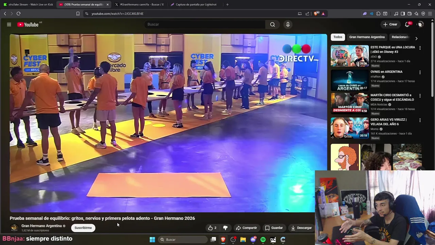Dislike the video with thumbs down
Viewport: 435px width, 245px height.
click(x=225, y=228)
